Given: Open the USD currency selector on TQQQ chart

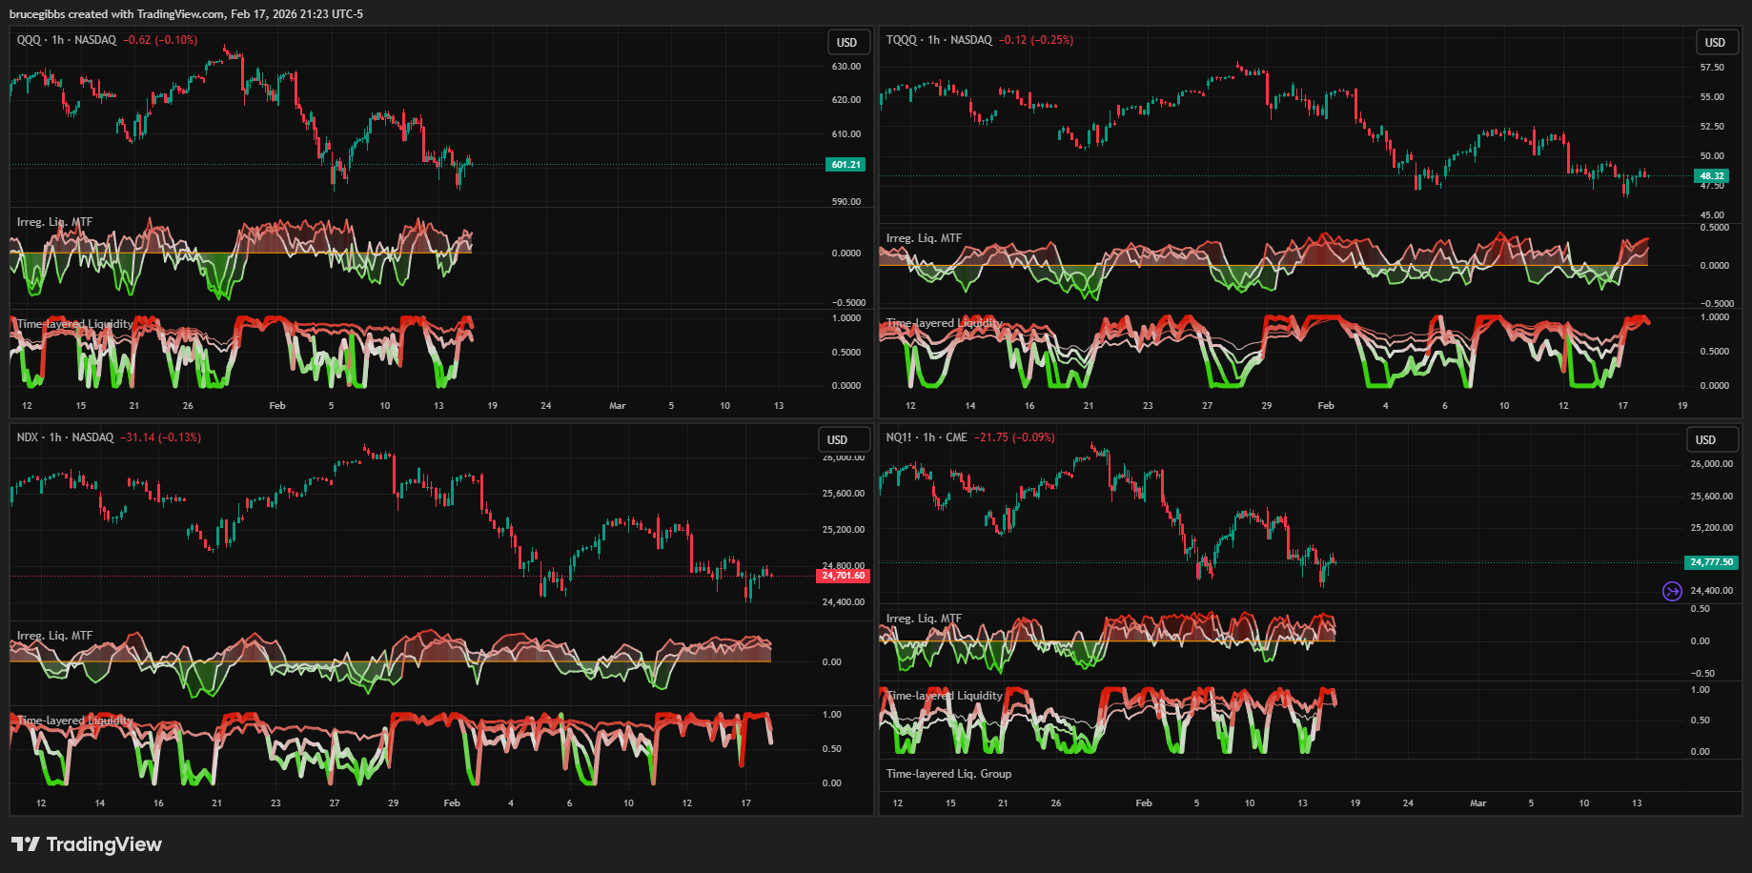Looking at the screenshot, I should [1715, 43].
